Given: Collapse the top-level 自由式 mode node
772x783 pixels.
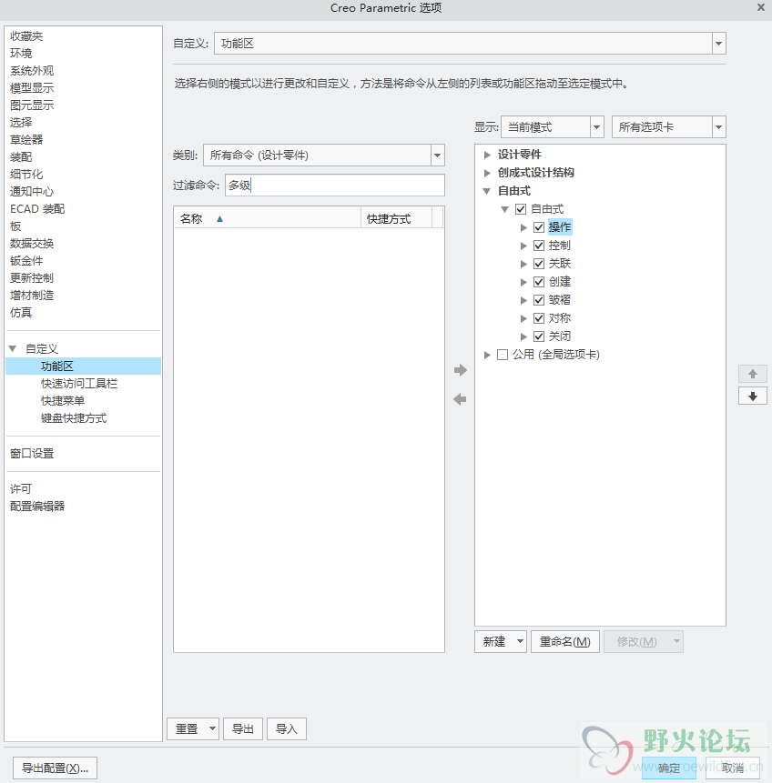Looking at the screenshot, I should pyautogui.click(x=487, y=191).
